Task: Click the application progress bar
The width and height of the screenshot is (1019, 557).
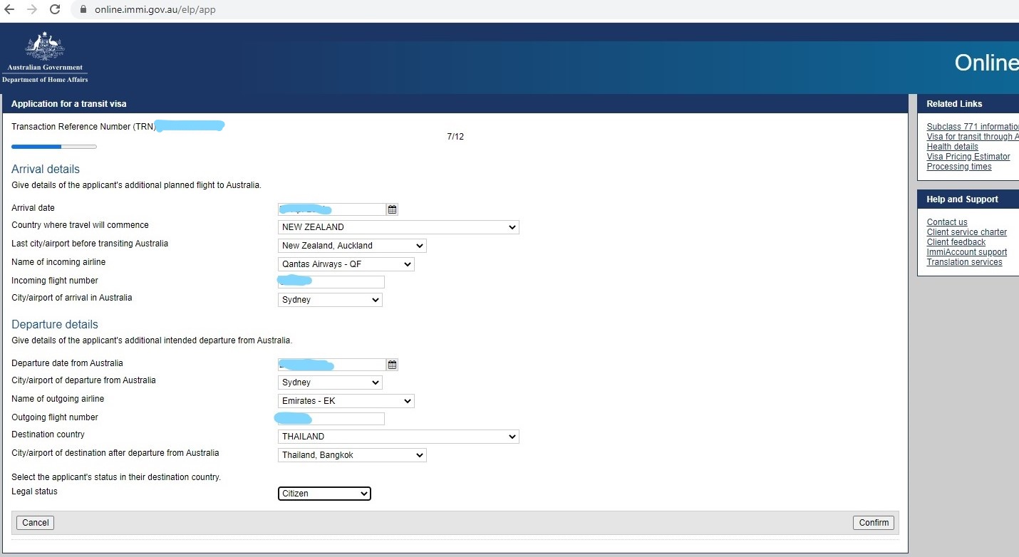Action: click(x=54, y=147)
